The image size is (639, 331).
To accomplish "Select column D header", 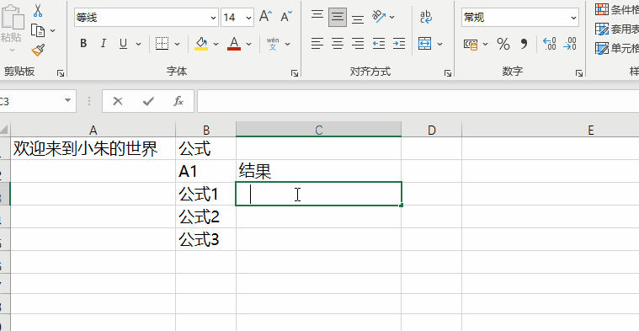I will pos(431,130).
